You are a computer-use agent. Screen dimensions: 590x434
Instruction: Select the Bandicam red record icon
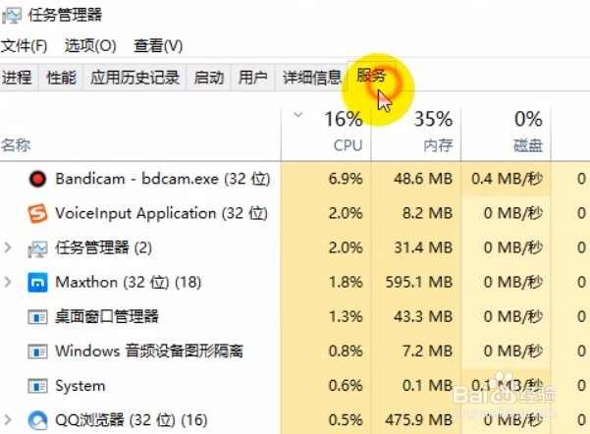37,179
